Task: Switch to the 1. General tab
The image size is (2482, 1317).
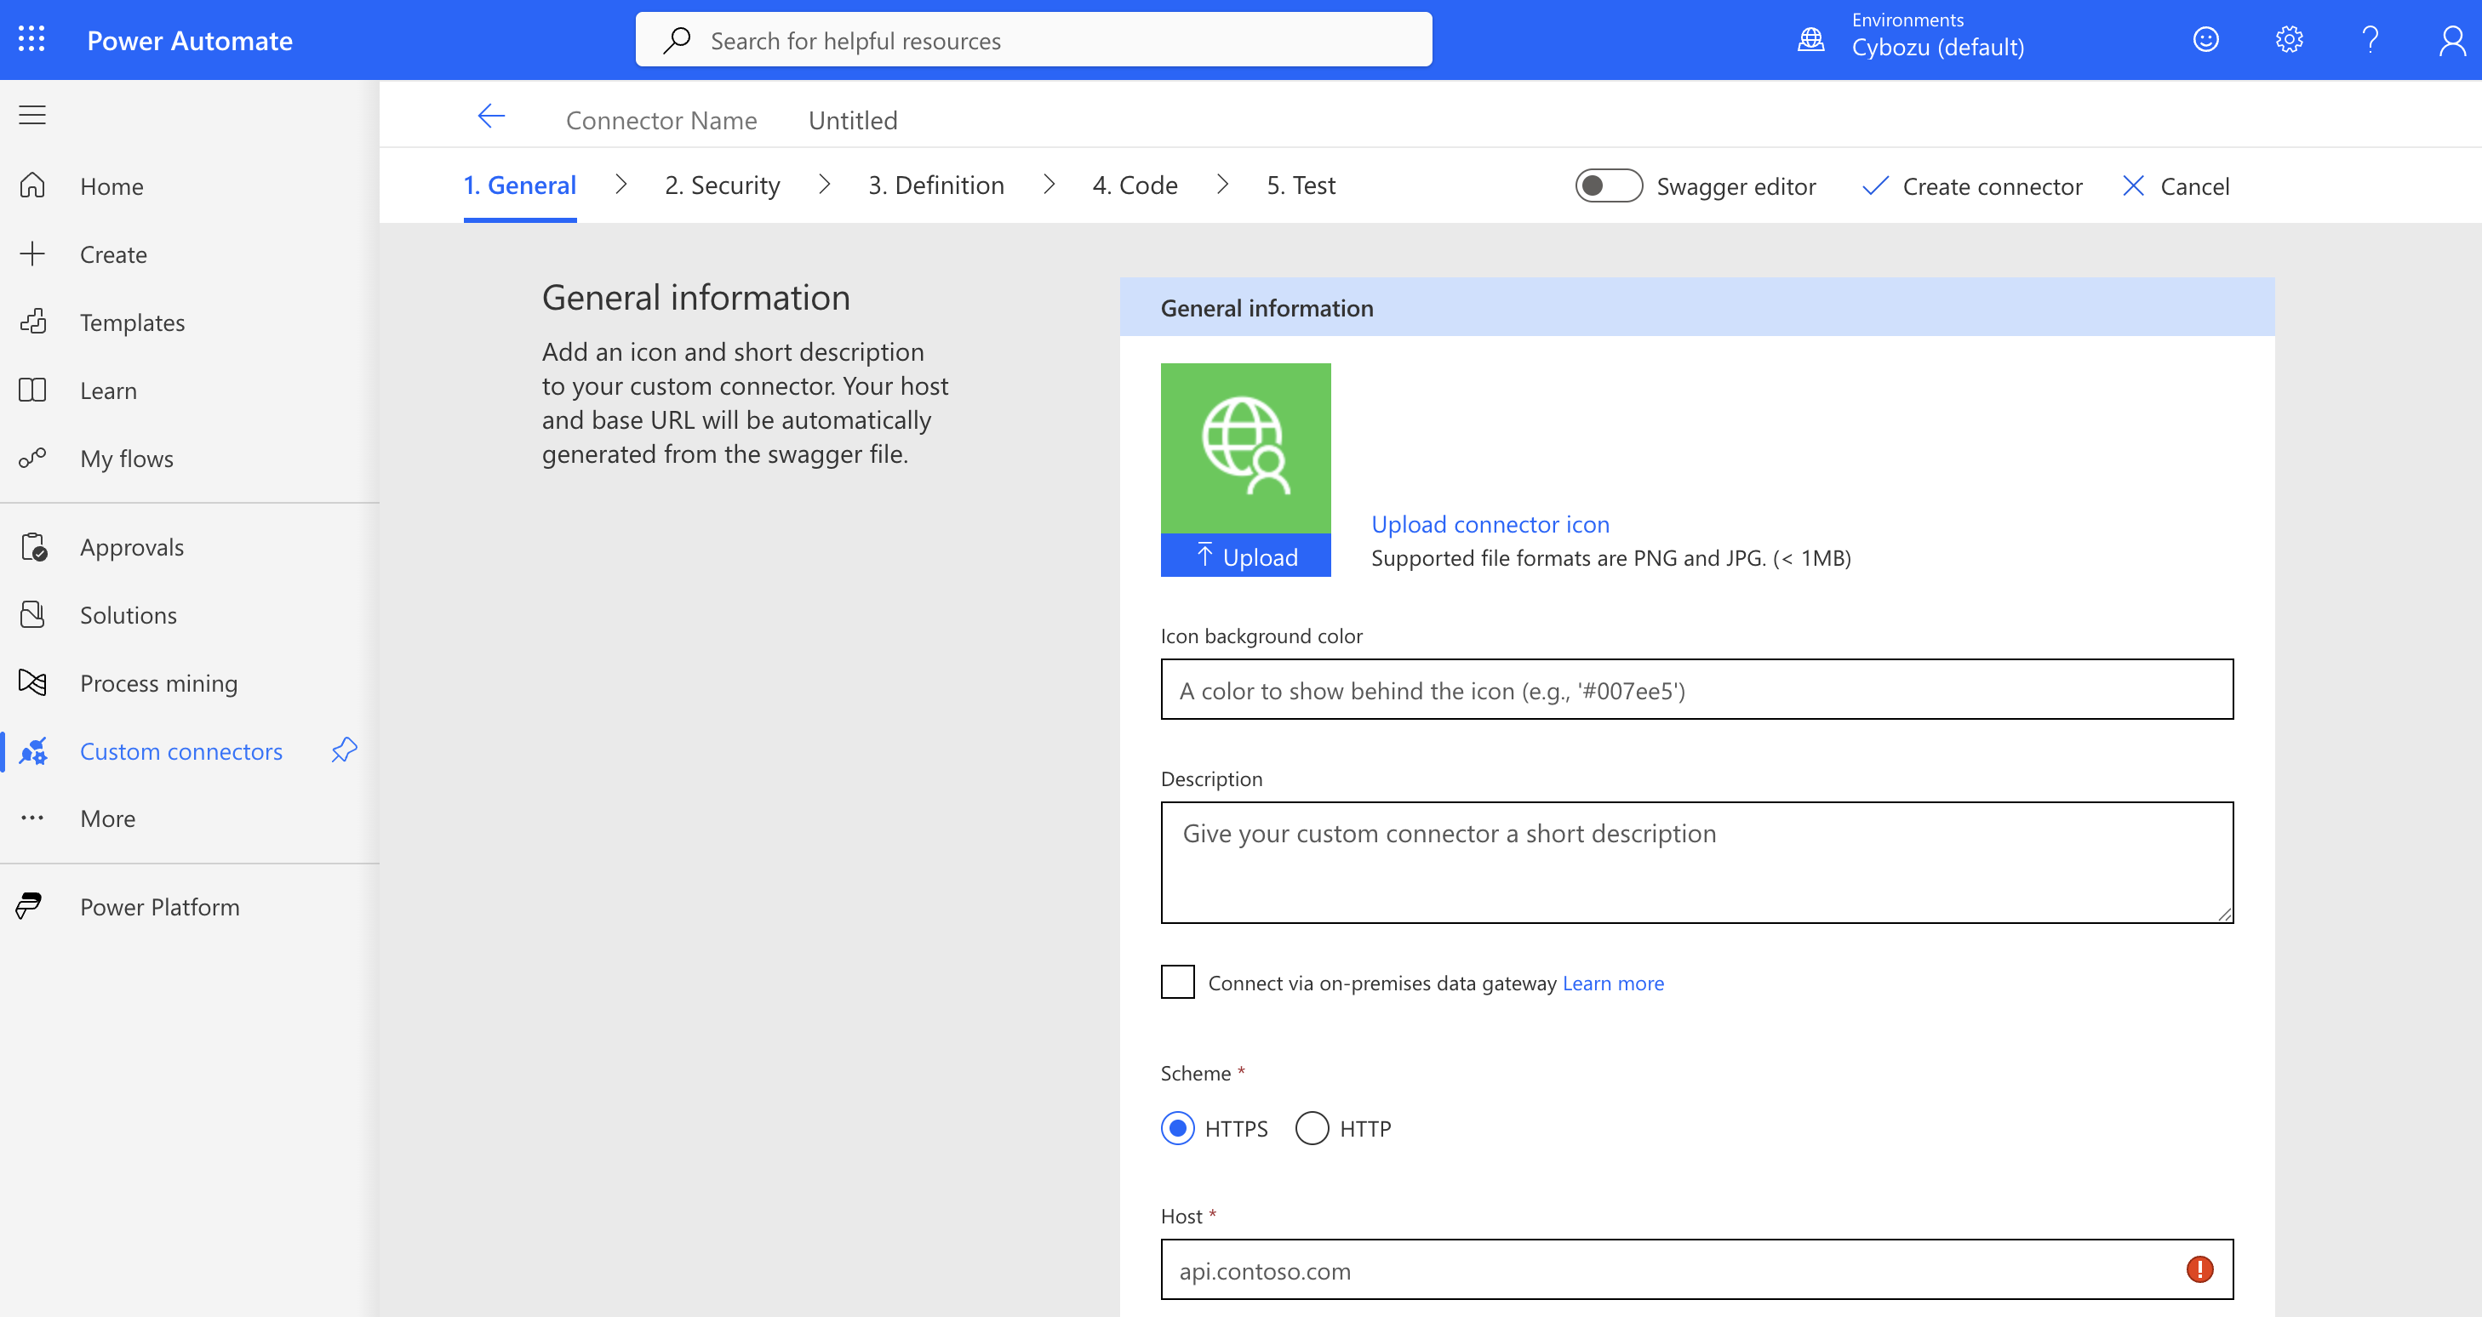Action: point(519,185)
